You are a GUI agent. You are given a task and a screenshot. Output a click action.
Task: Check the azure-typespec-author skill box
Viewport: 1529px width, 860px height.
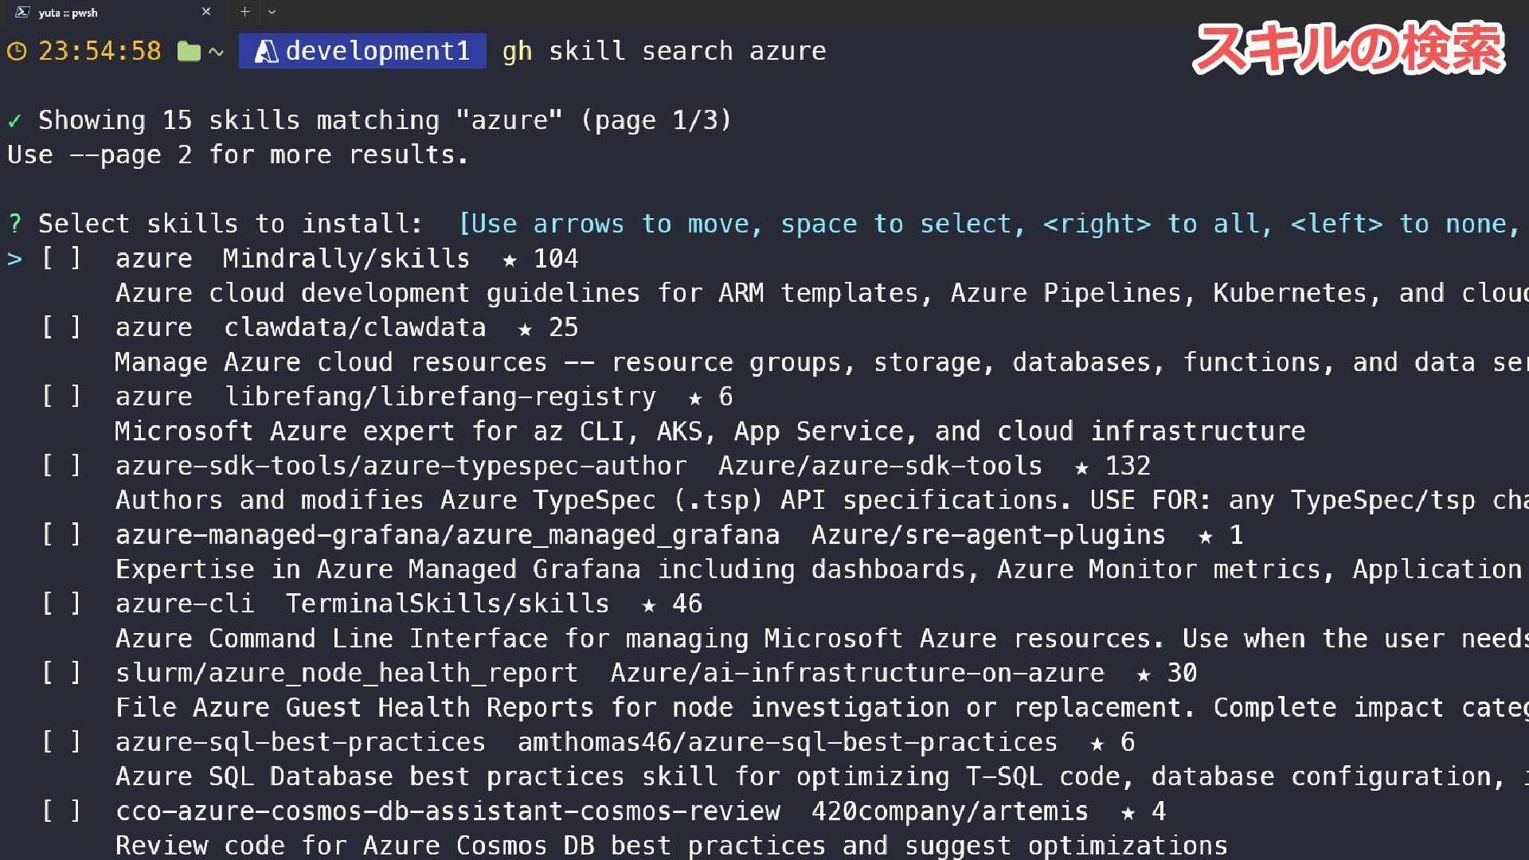coord(61,466)
